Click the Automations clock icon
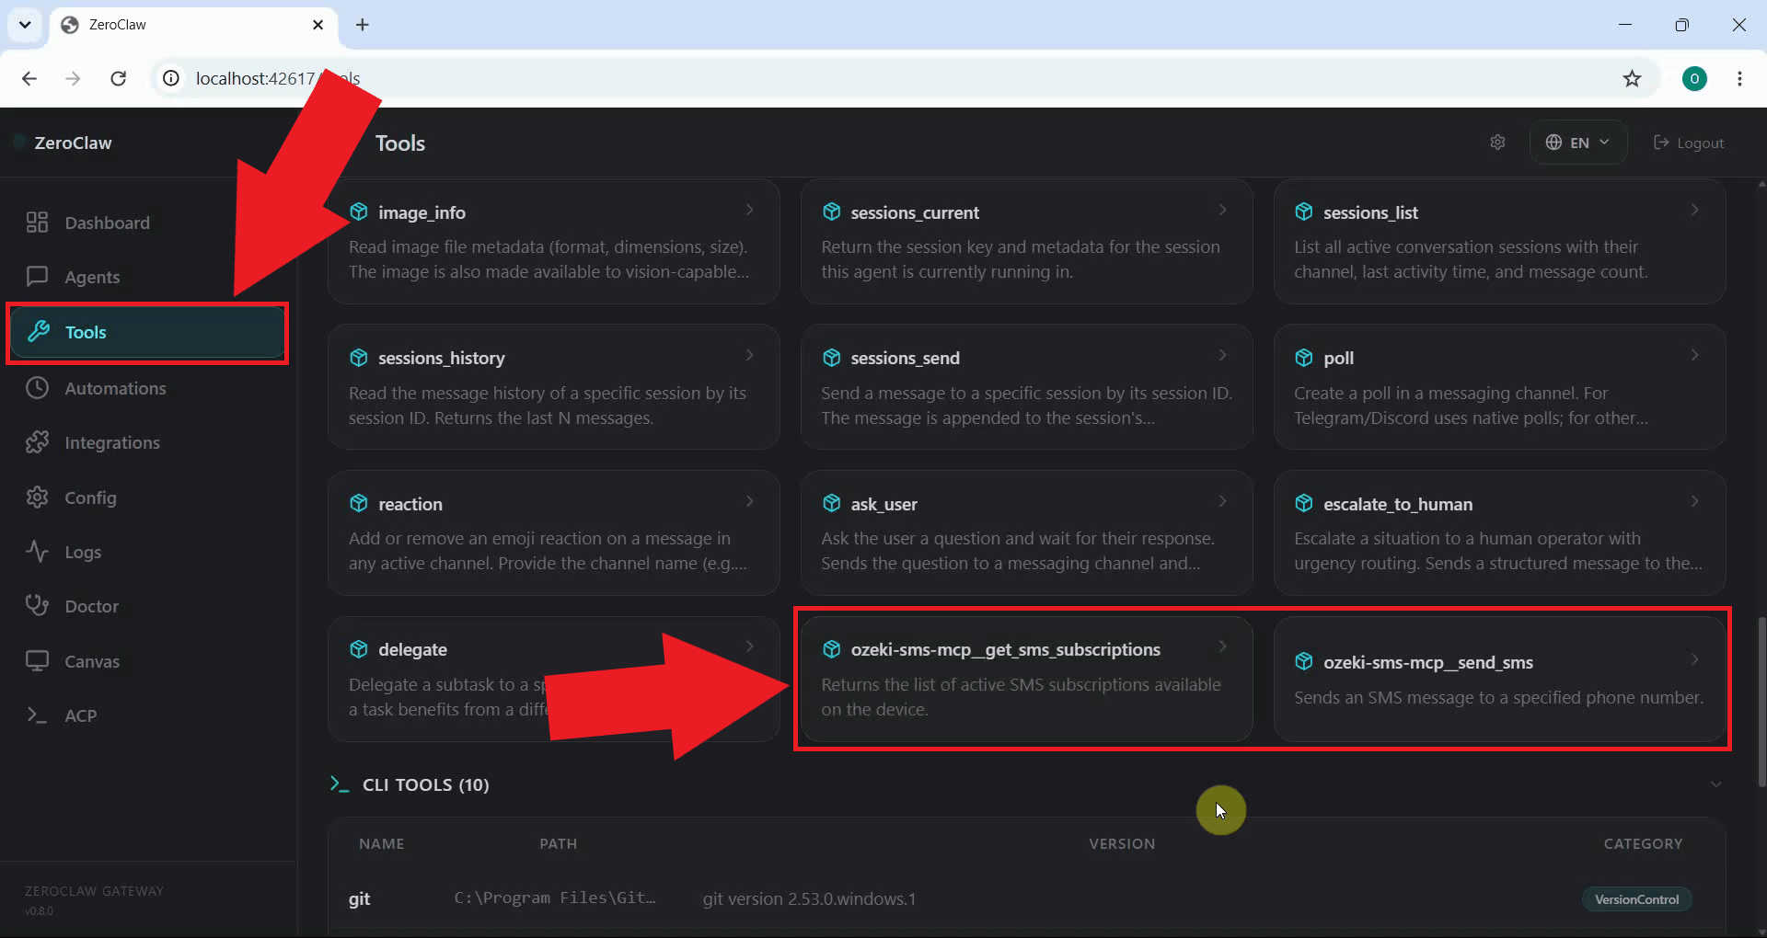Image resolution: width=1767 pixels, height=938 pixels. tap(37, 388)
